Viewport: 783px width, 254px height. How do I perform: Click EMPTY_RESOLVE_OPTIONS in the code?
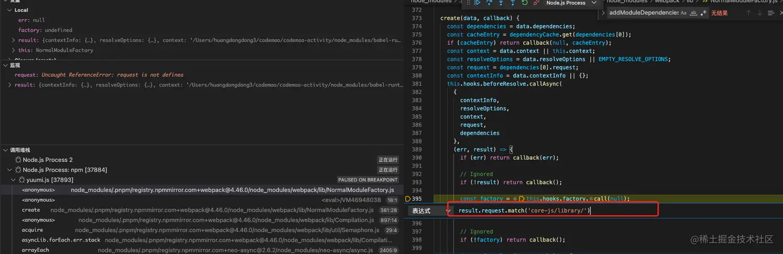[634, 59]
